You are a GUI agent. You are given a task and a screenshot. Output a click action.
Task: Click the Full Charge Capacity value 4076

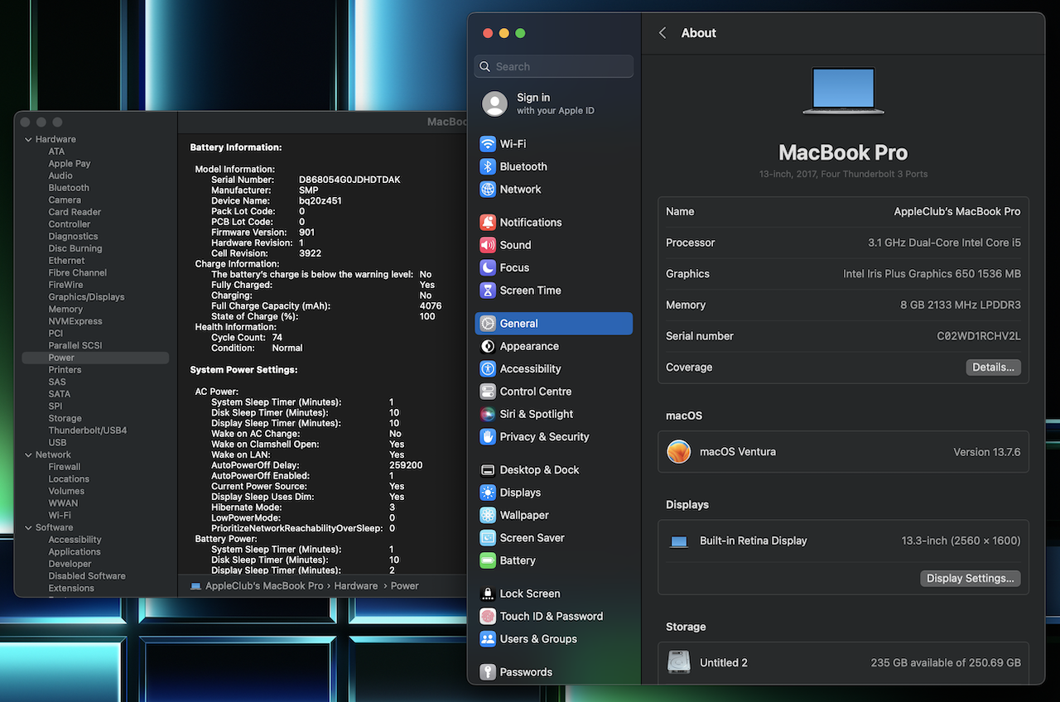point(431,306)
